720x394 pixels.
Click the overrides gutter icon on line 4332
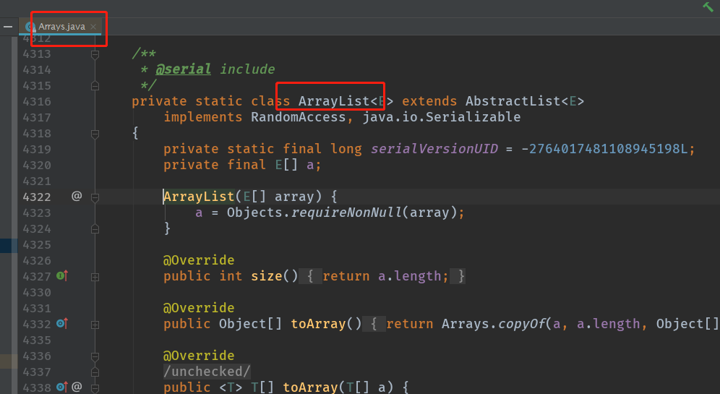point(62,323)
